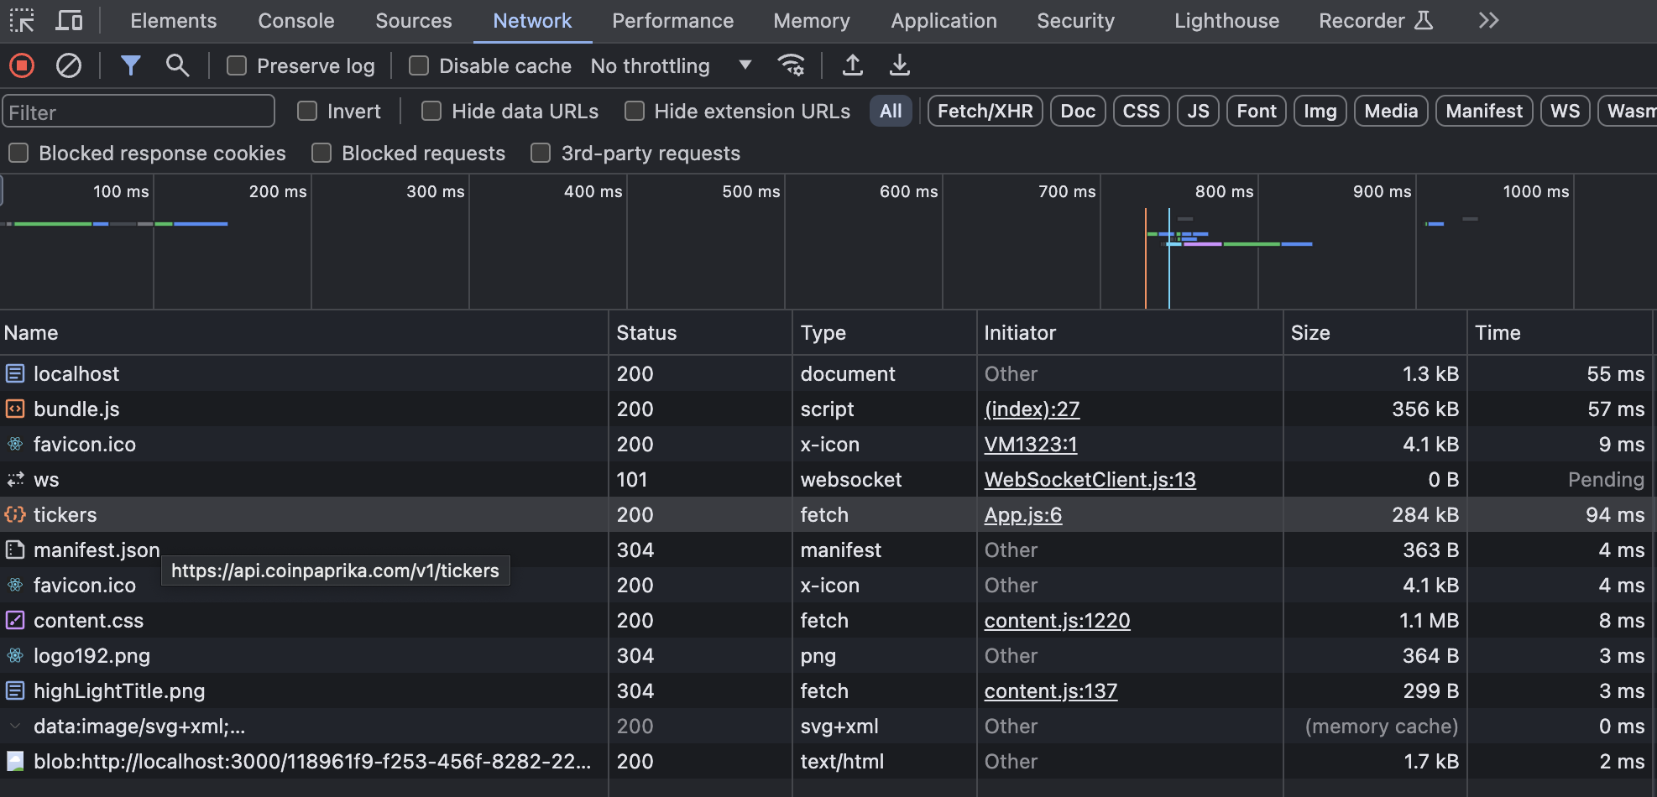Viewport: 1657px width, 797px height.
Task: Select the All request types filter
Action: (891, 111)
